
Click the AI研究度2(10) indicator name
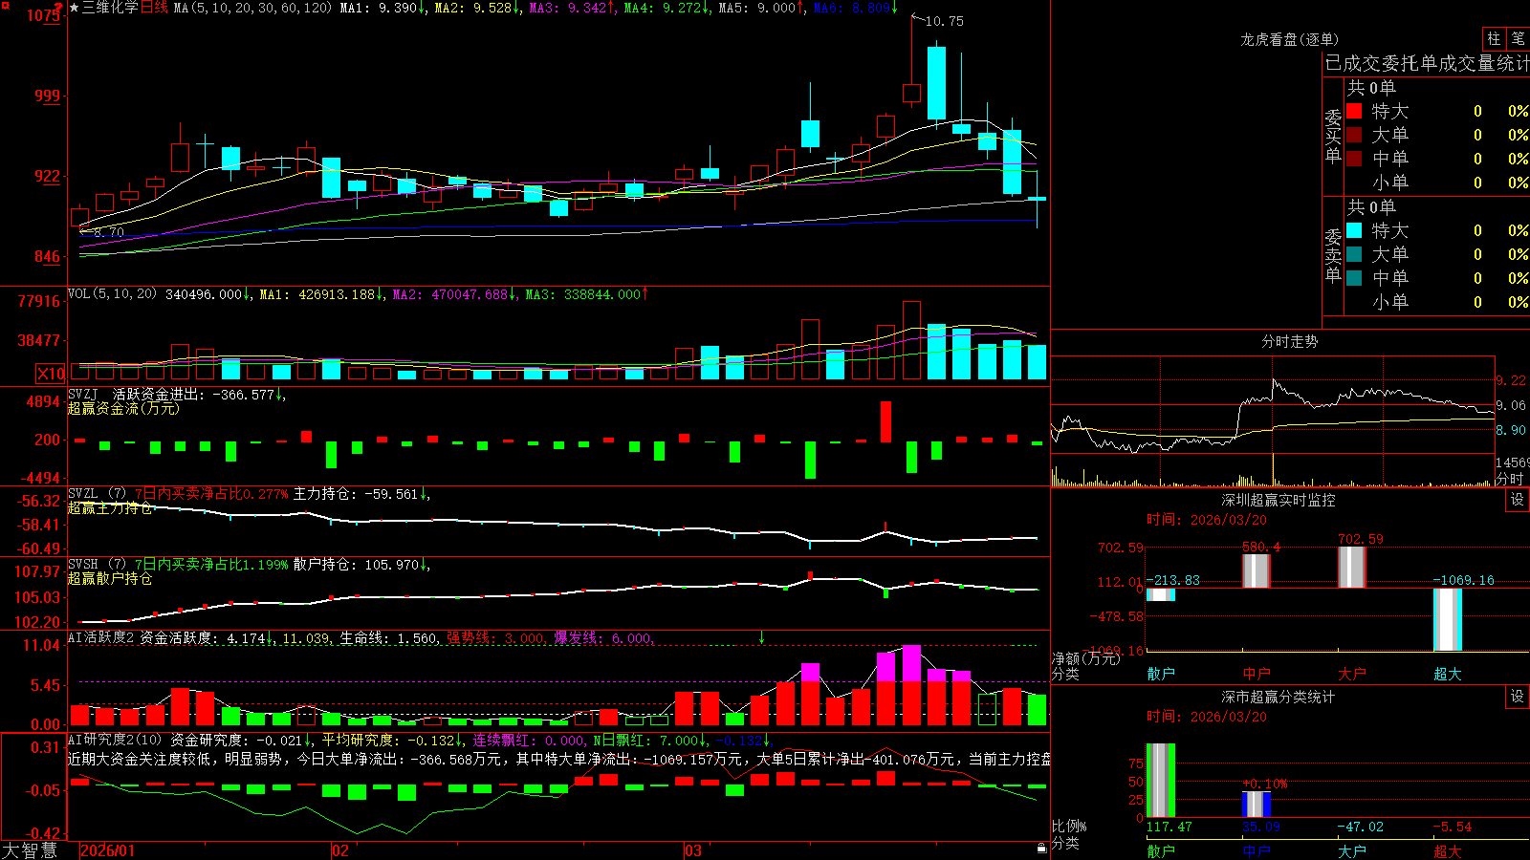tap(115, 740)
